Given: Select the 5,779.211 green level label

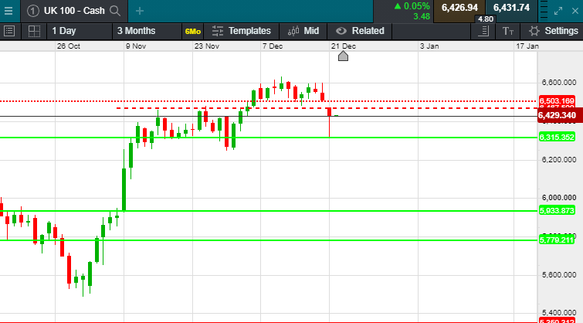Looking at the screenshot, I should [557, 240].
